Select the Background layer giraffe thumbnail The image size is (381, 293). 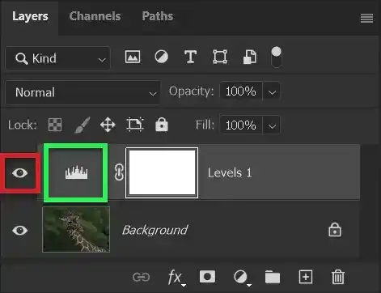click(76, 230)
